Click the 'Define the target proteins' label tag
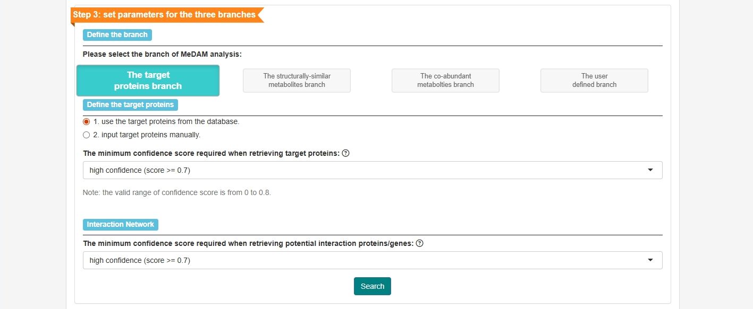Image resolution: width=753 pixels, height=309 pixels. pyautogui.click(x=130, y=104)
